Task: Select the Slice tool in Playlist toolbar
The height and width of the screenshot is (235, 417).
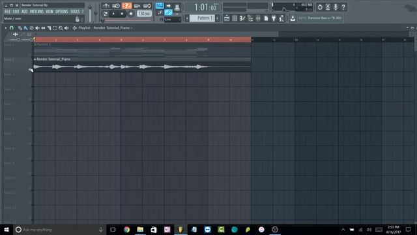Action: (x=49, y=28)
